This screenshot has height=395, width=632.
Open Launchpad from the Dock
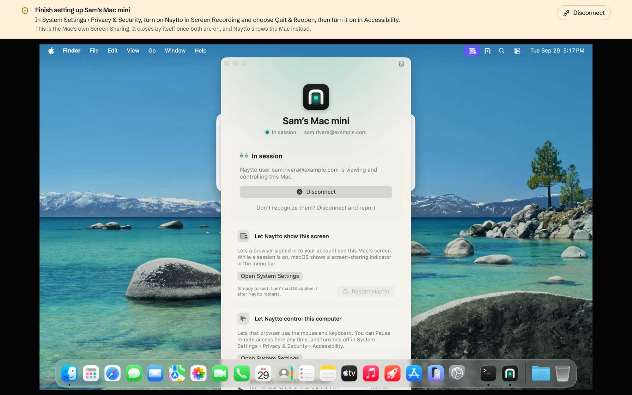tap(91, 374)
